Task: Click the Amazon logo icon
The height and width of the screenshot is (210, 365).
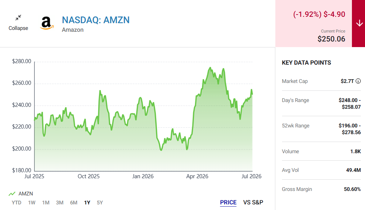Action: [47, 23]
